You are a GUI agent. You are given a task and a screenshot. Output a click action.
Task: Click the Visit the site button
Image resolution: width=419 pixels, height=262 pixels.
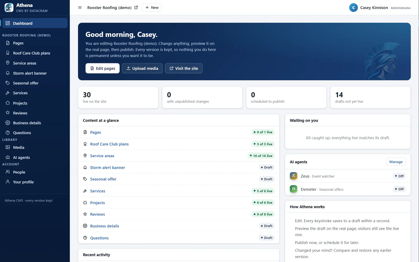coord(184,68)
